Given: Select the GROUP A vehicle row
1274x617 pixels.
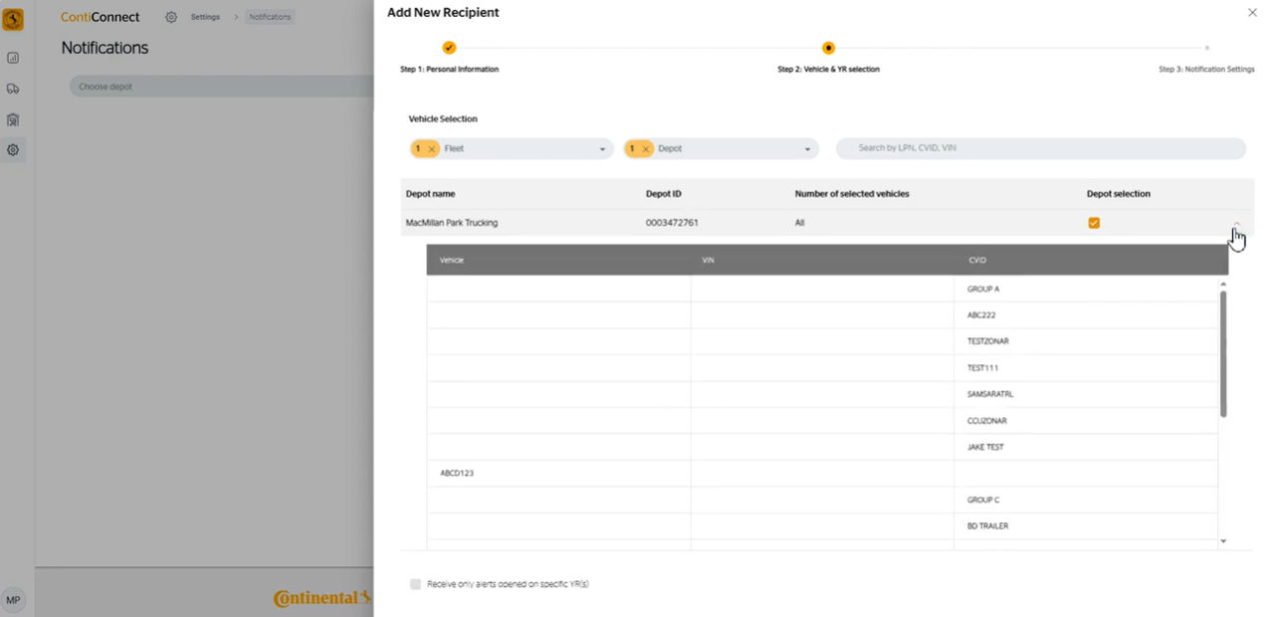Looking at the screenshot, I should (x=823, y=289).
